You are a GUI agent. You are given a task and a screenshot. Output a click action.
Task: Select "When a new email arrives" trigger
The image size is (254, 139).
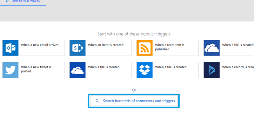[40, 45]
